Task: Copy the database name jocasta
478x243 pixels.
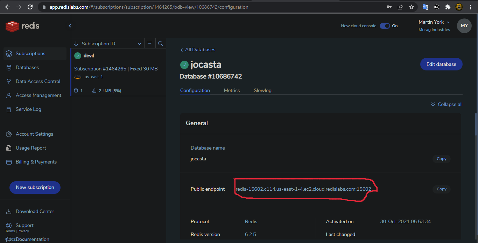Action: (442, 159)
